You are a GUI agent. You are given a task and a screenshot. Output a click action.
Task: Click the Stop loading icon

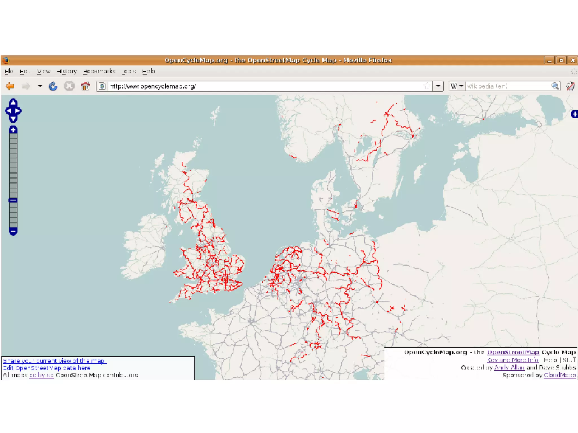(x=69, y=86)
